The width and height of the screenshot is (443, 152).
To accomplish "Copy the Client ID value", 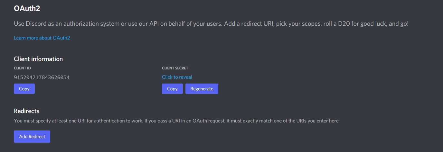I will (x=24, y=89).
